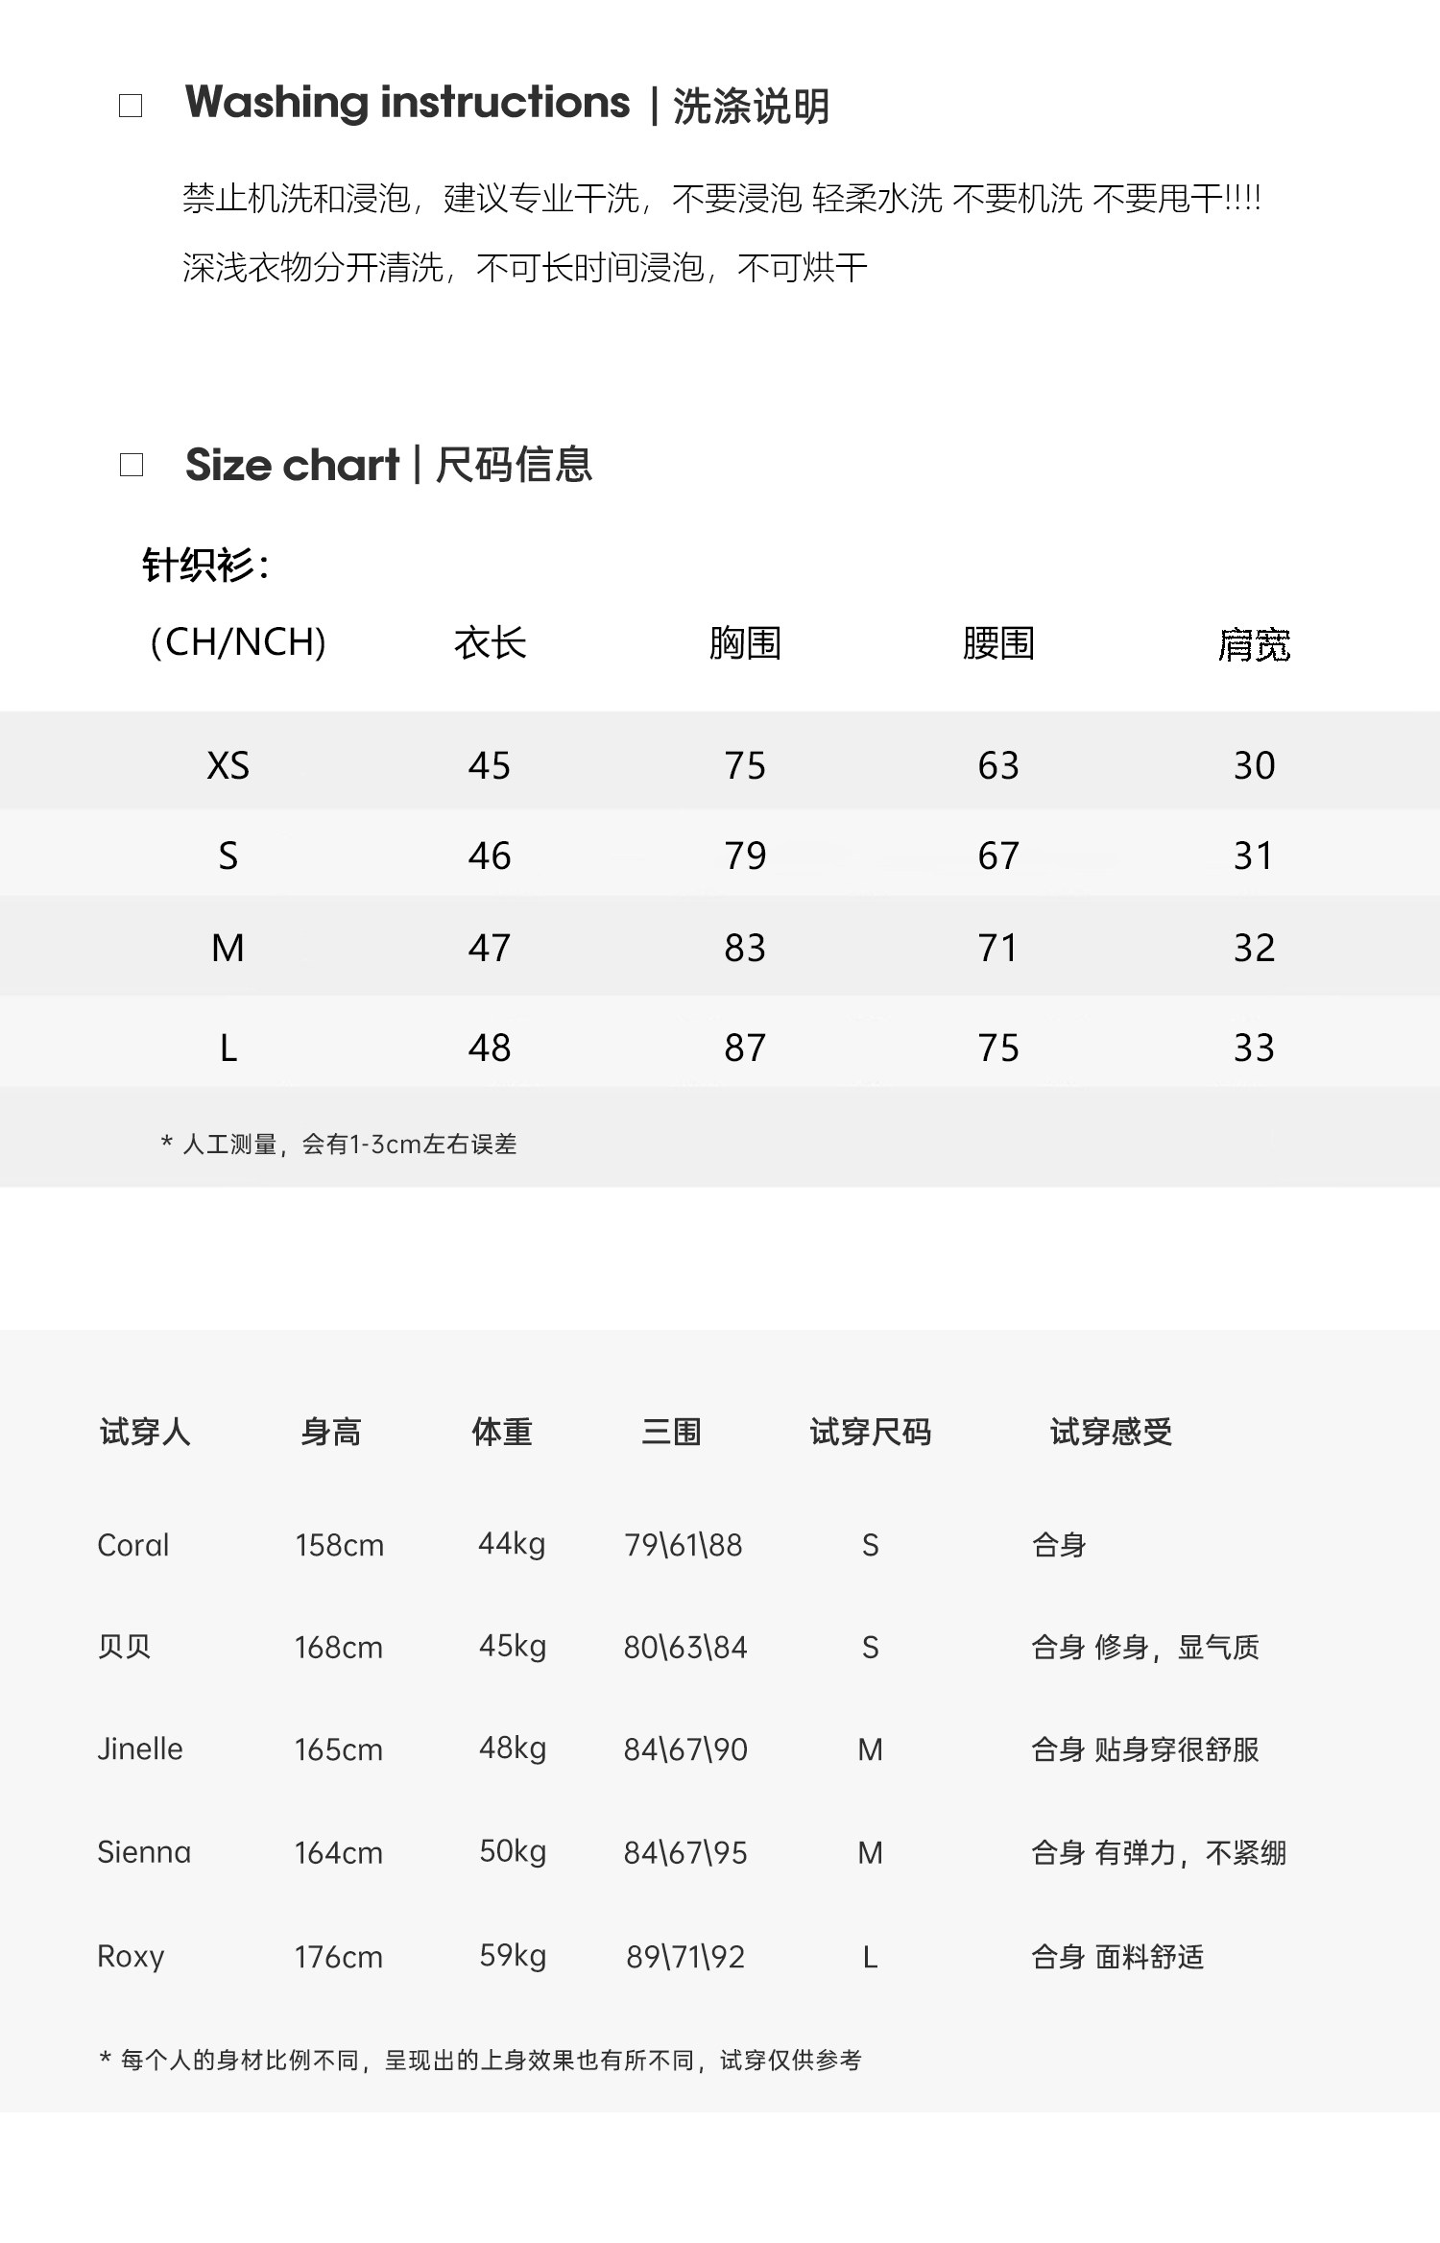Image resolution: width=1440 pixels, height=2243 pixels.
Task: Click the M size row label in size chart
Action: coord(228,948)
